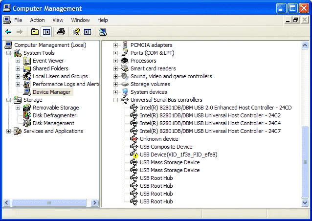Click the Disk Defragmenter icon
This screenshot has height=221, width=312.
(27, 115)
